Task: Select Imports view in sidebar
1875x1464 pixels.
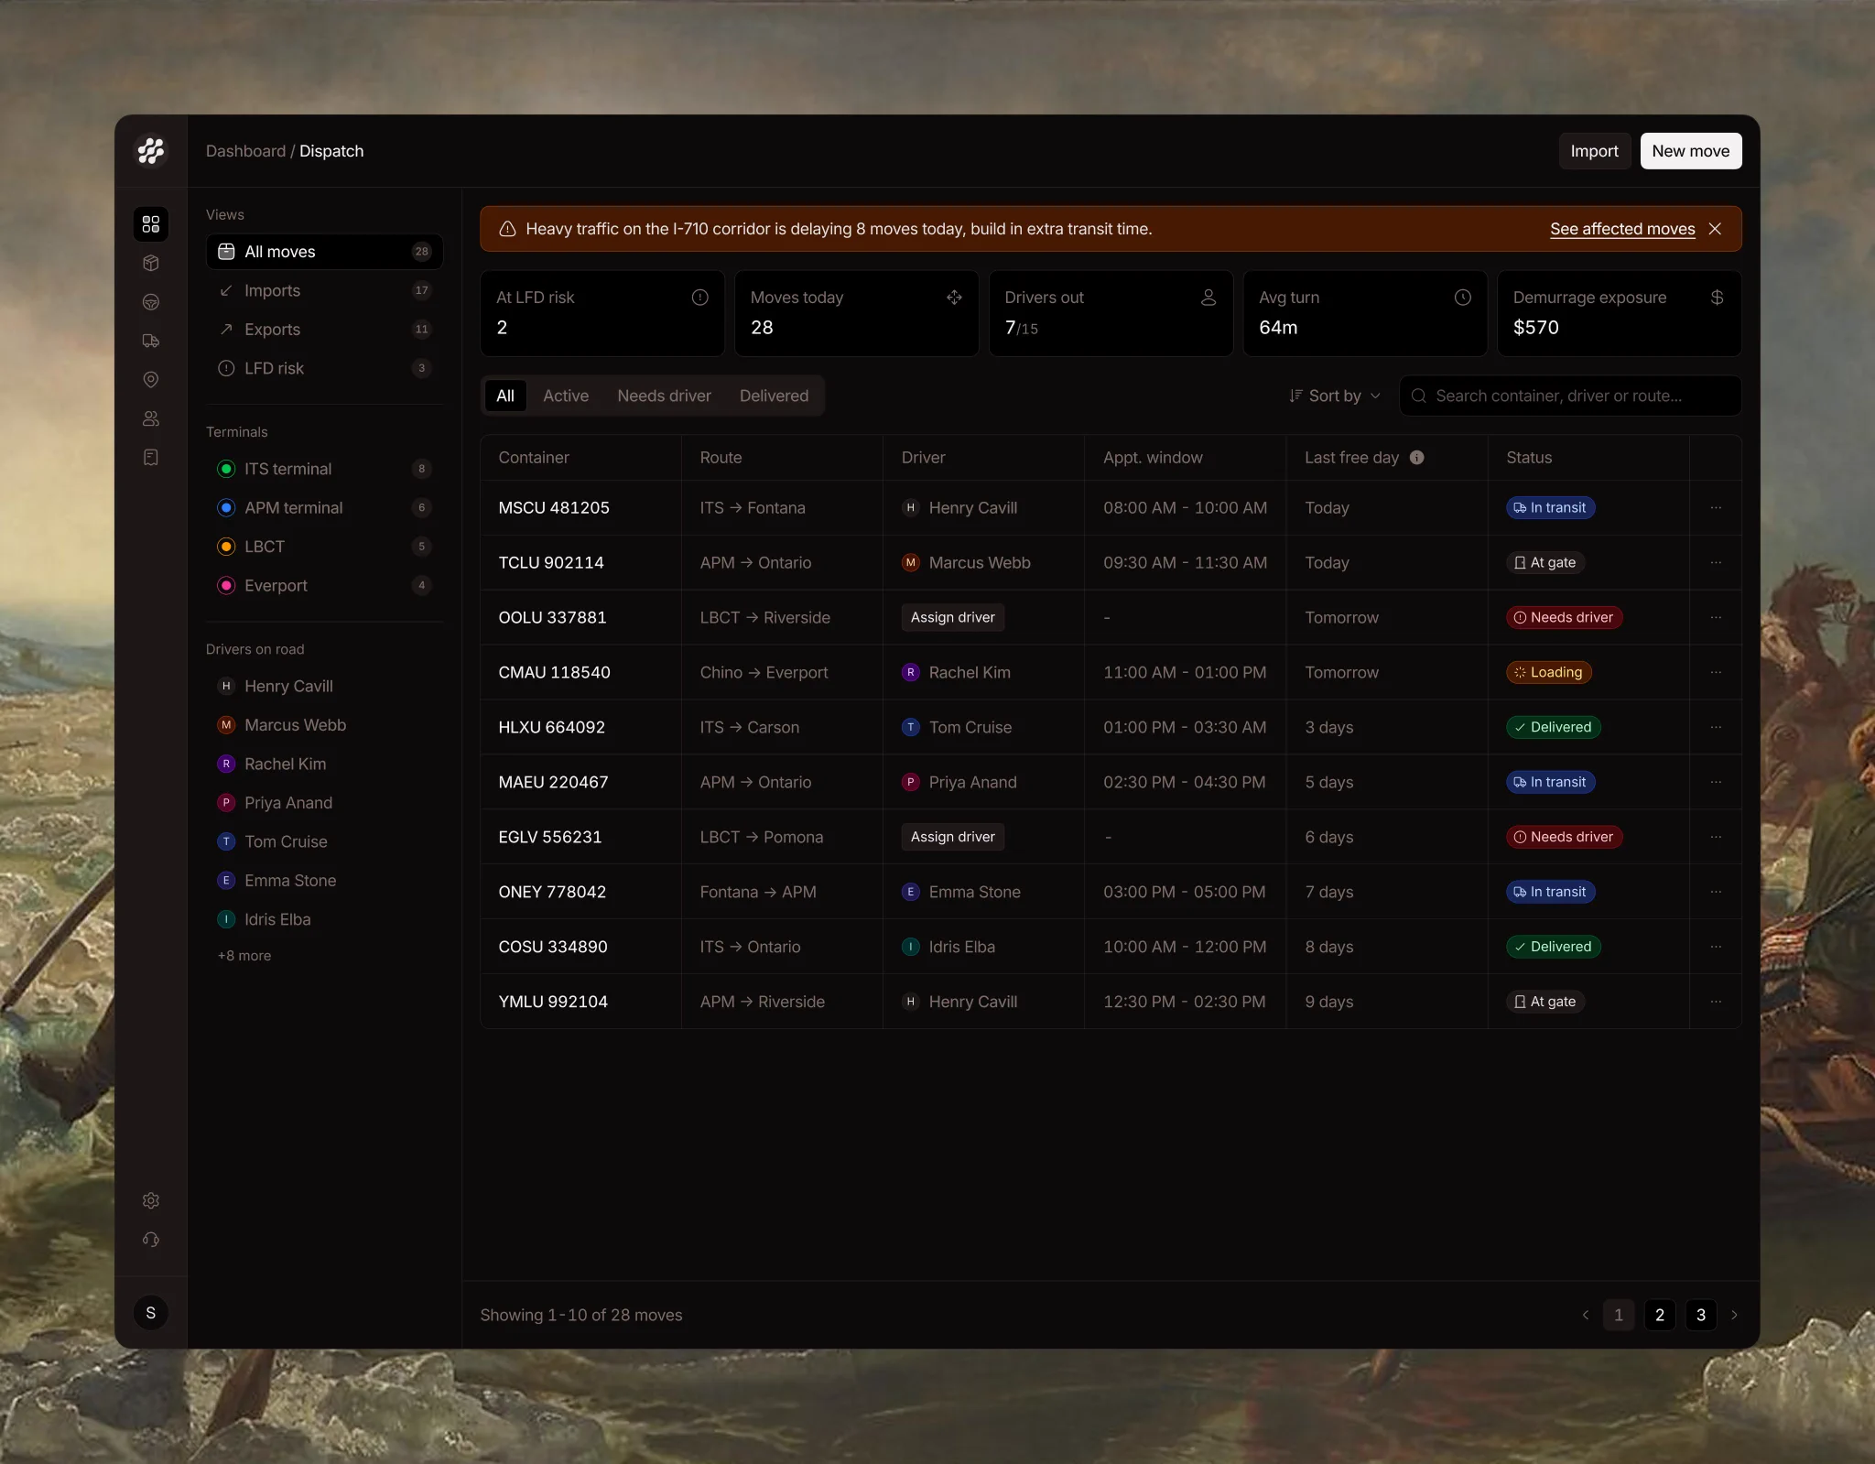Action: (x=324, y=290)
